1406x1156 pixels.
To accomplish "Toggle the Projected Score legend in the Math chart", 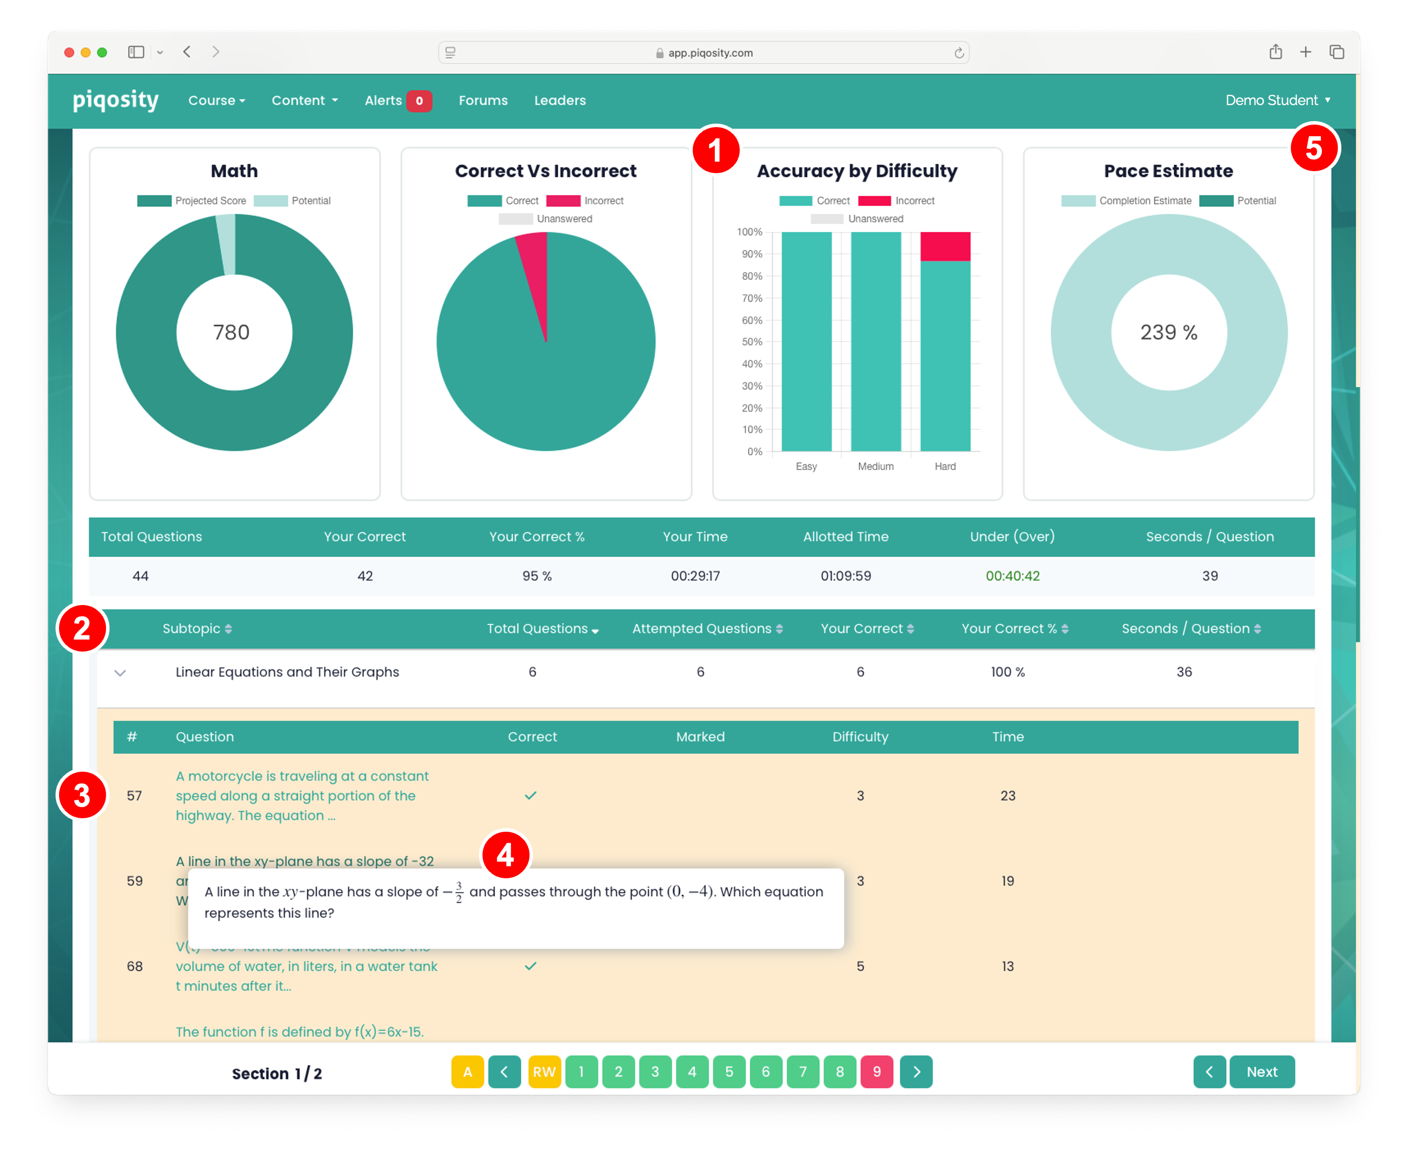I will 192,201.
